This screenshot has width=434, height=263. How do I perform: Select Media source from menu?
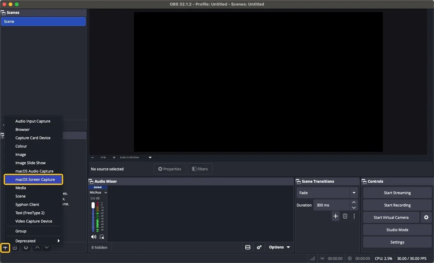click(33, 188)
